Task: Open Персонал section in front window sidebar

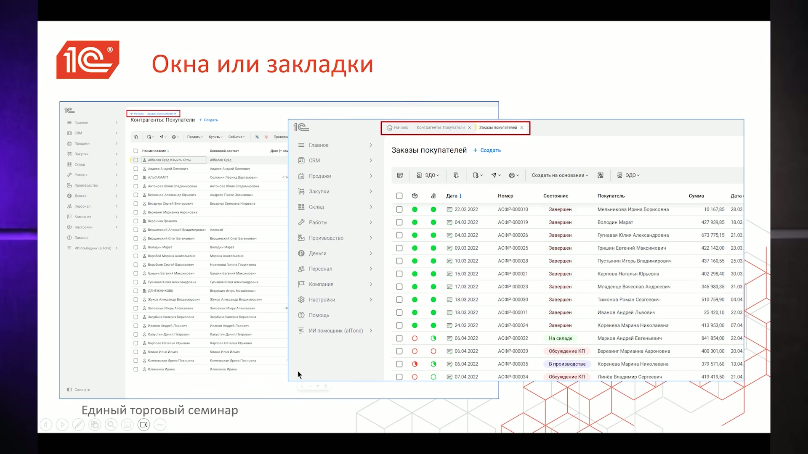Action: 335,269
